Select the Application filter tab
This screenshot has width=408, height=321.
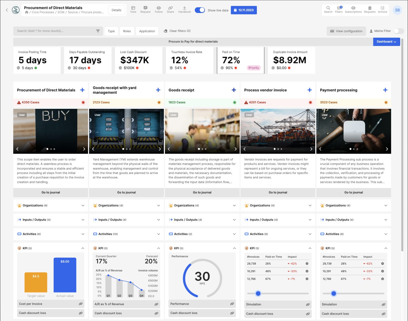tap(147, 31)
